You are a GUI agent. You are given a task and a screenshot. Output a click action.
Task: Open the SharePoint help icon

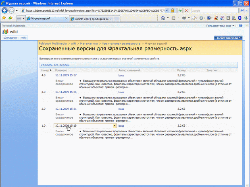240,25
